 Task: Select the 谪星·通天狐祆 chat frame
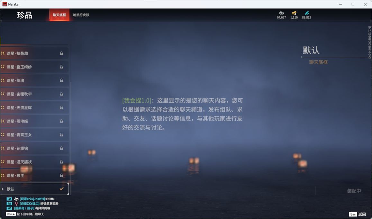pyautogui.click(x=34, y=162)
